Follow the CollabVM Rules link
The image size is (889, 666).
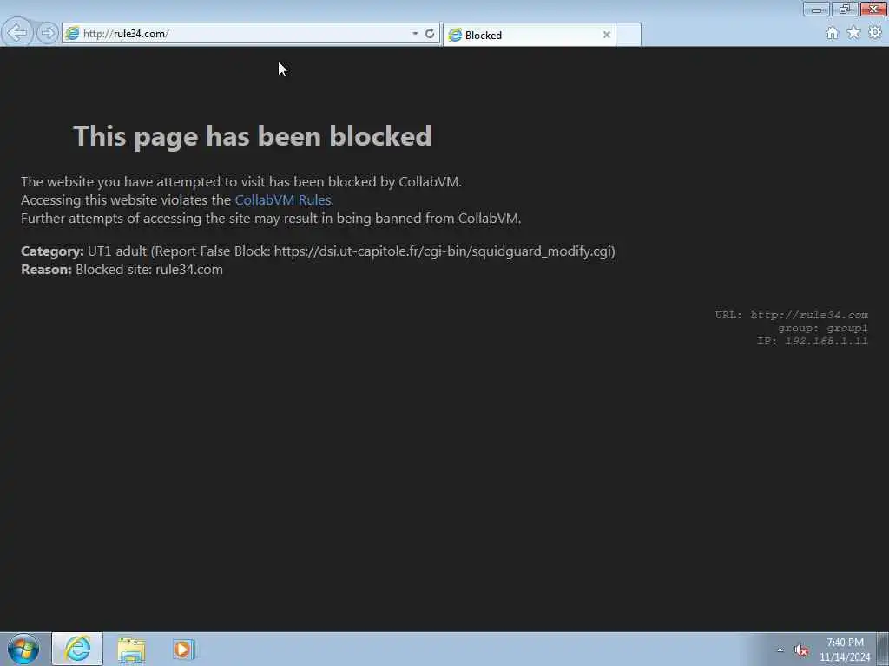(283, 200)
